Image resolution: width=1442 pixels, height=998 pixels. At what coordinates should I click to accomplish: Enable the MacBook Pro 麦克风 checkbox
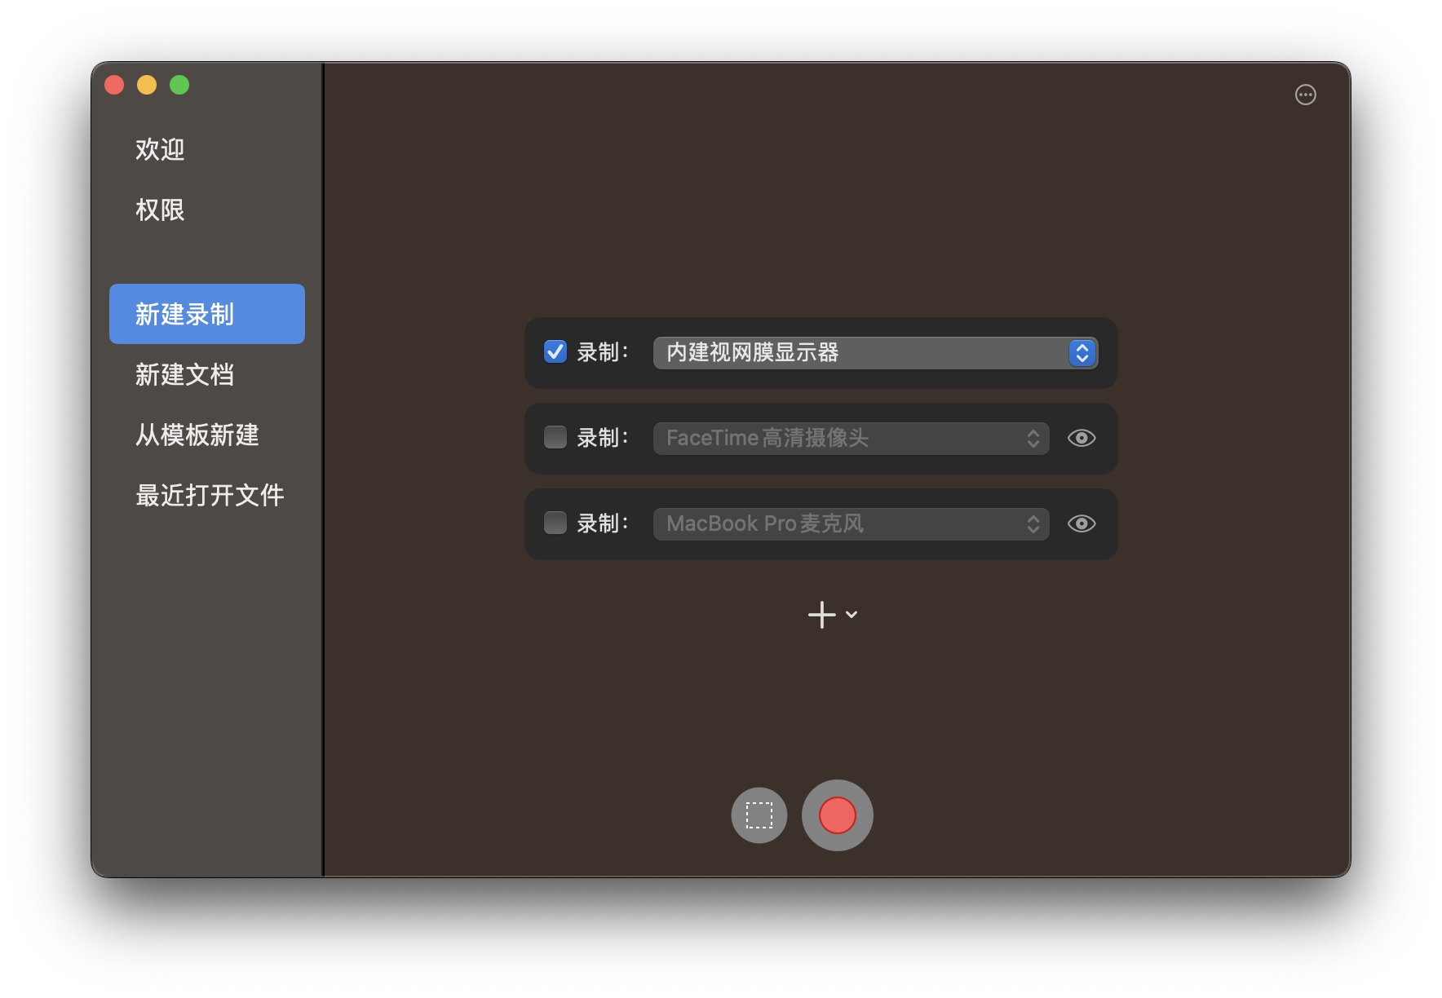click(x=555, y=523)
